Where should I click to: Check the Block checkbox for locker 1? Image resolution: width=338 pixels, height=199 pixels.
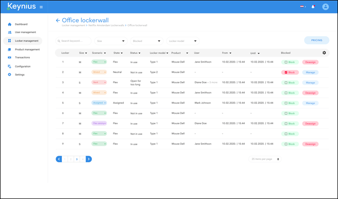tap(286, 62)
